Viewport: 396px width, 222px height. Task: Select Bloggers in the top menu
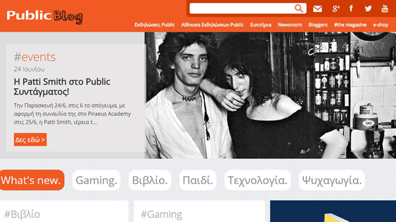pyautogui.click(x=318, y=25)
